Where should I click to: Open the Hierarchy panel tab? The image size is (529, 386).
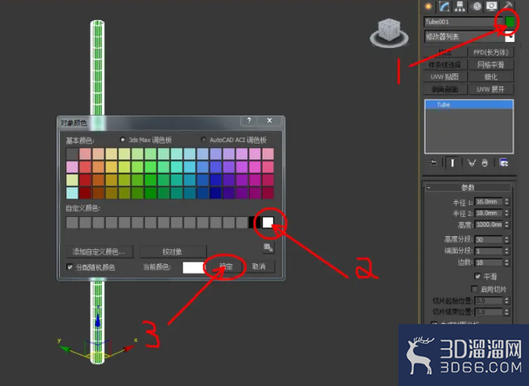pos(460,6)
